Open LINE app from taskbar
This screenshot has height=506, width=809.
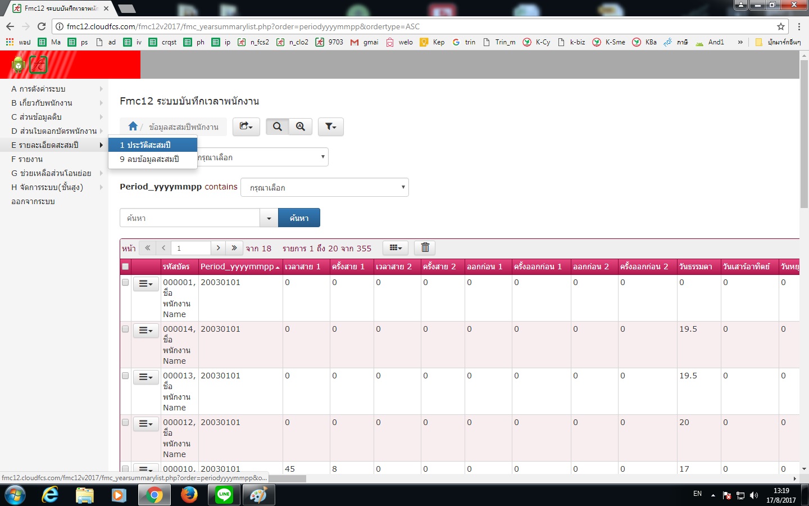click(x=224, y=495)
